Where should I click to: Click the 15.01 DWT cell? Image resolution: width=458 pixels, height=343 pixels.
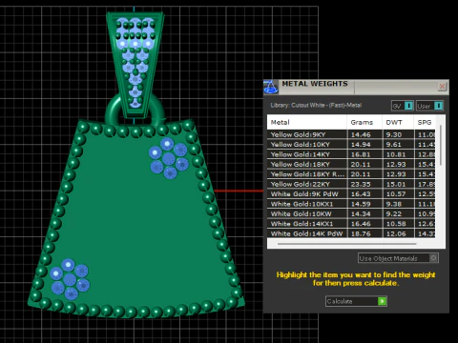pos(398,184)
